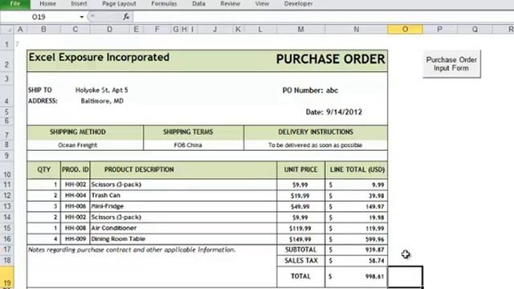
Task: Click the SUBTOTAL label cell
Action: point(300,250)
